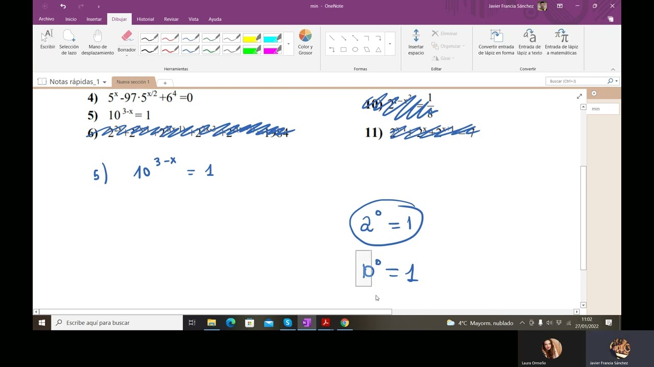
Task: Open Google Chrome from taskbar
Action: pos(345,323)
